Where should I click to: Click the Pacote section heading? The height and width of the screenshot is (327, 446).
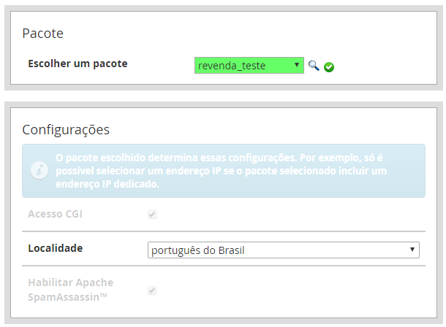pyautogui.click(x=42, y=34)
